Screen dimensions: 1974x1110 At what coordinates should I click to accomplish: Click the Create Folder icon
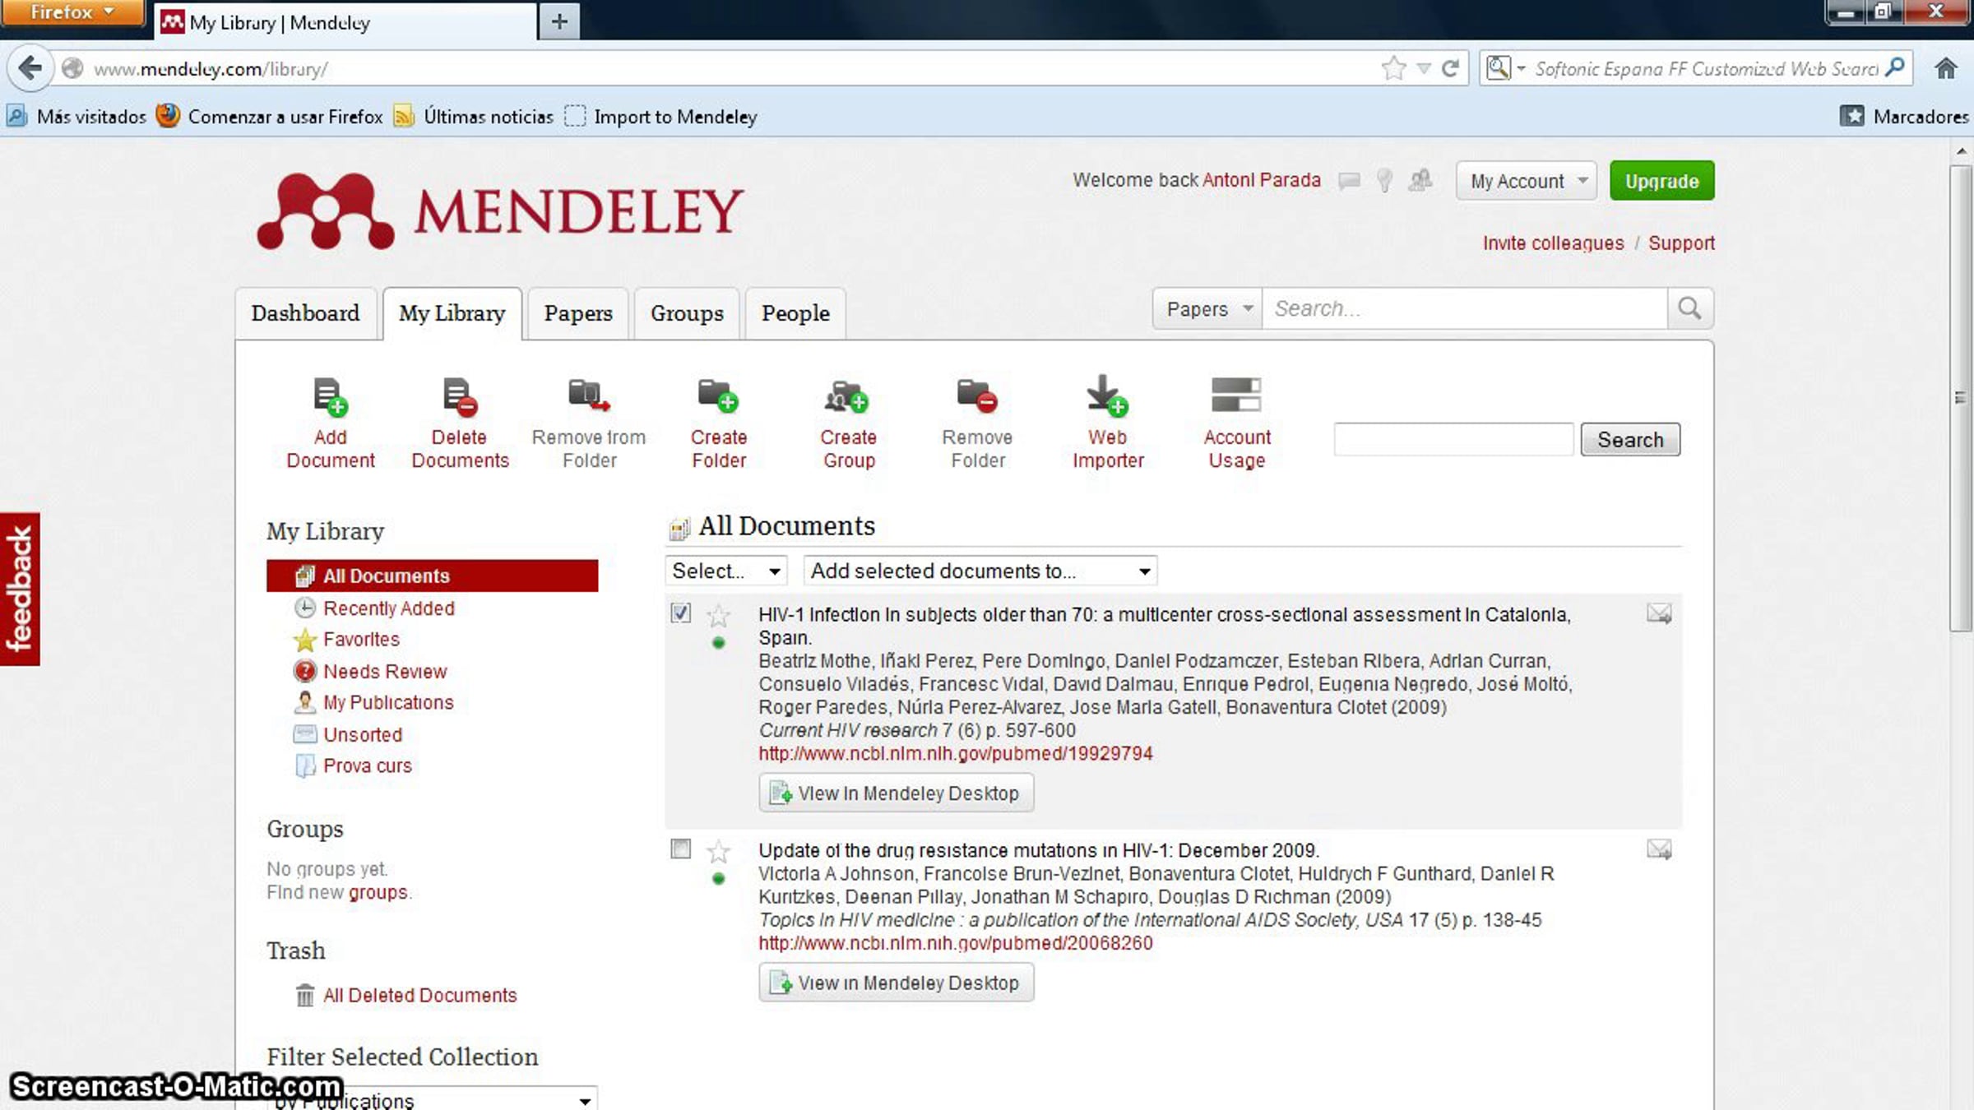point(718,395)
